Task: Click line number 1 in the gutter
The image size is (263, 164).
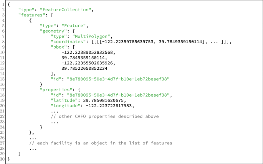Action: click(x=3, y=4)
